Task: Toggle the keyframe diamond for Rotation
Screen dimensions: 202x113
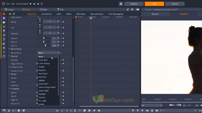Action: (x=63, y=33)
